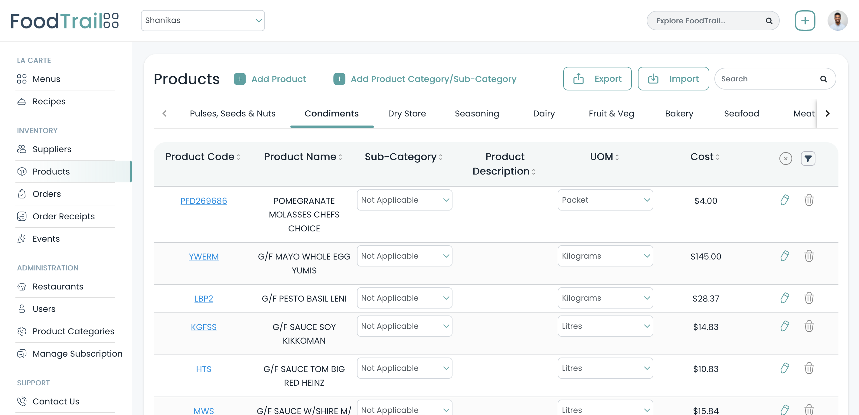Select the Suppliers icon in sidebar
This screenshot has width=859, height=415.
click(x=22, y=149)
